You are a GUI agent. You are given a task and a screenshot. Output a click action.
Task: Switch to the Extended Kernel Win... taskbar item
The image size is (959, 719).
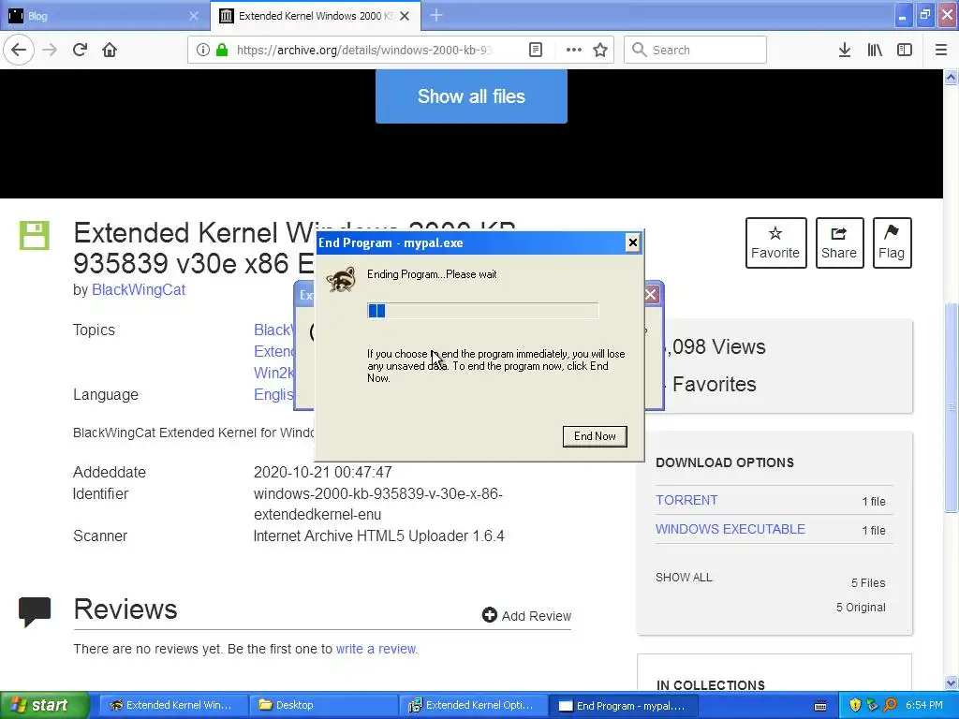point(173,705)
